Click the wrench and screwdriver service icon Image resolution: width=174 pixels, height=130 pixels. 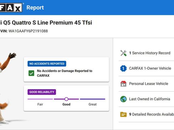click(123, 53)
